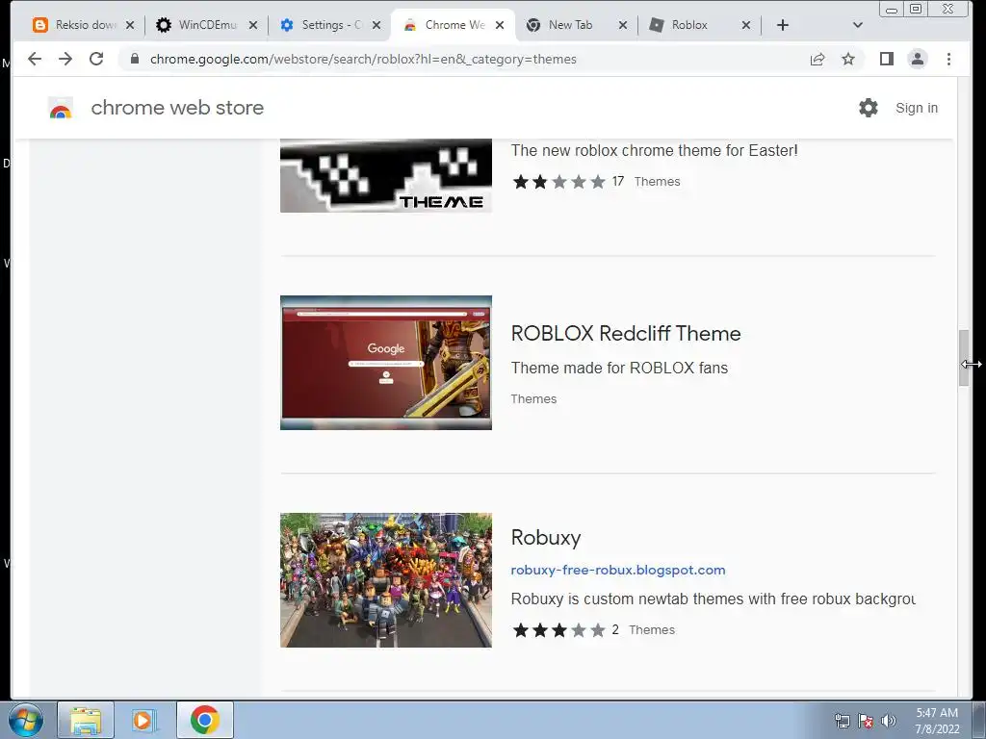Viewport: 986px width, 739px height.
Task: Open the Robuxy theme thumbnail
Action: 386,580
